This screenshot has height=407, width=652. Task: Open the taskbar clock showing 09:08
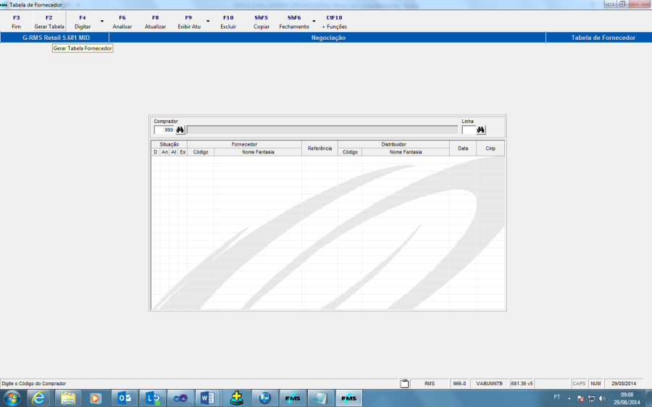coord(627,398)
